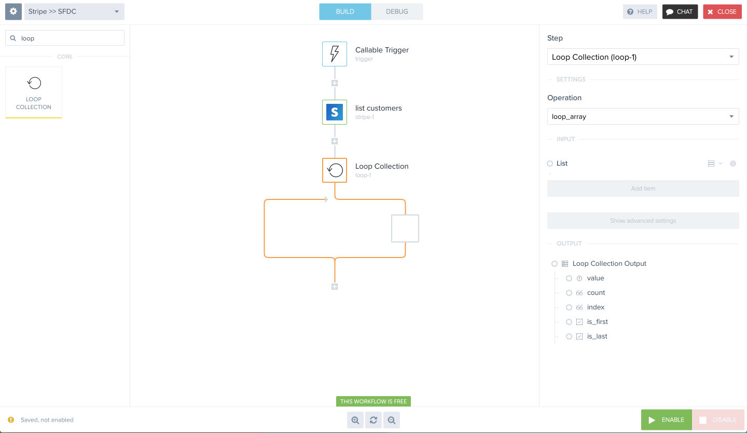Click the Loop Collection Output object icon

coord(565,264)
